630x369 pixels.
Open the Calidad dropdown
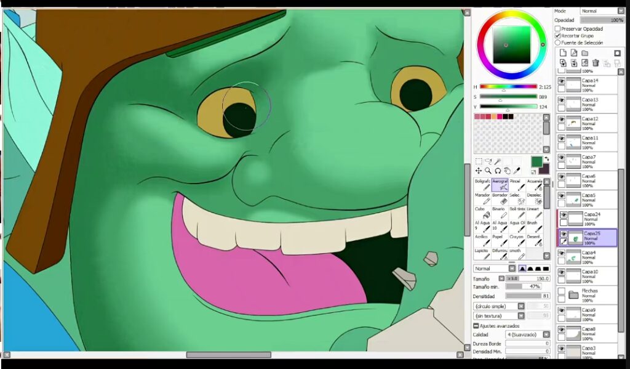click(520, 335)
